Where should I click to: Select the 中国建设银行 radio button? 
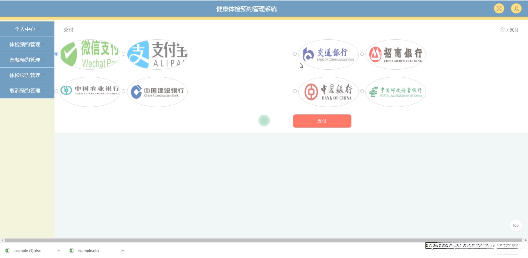pyautogui.click(x=123, y=91)
